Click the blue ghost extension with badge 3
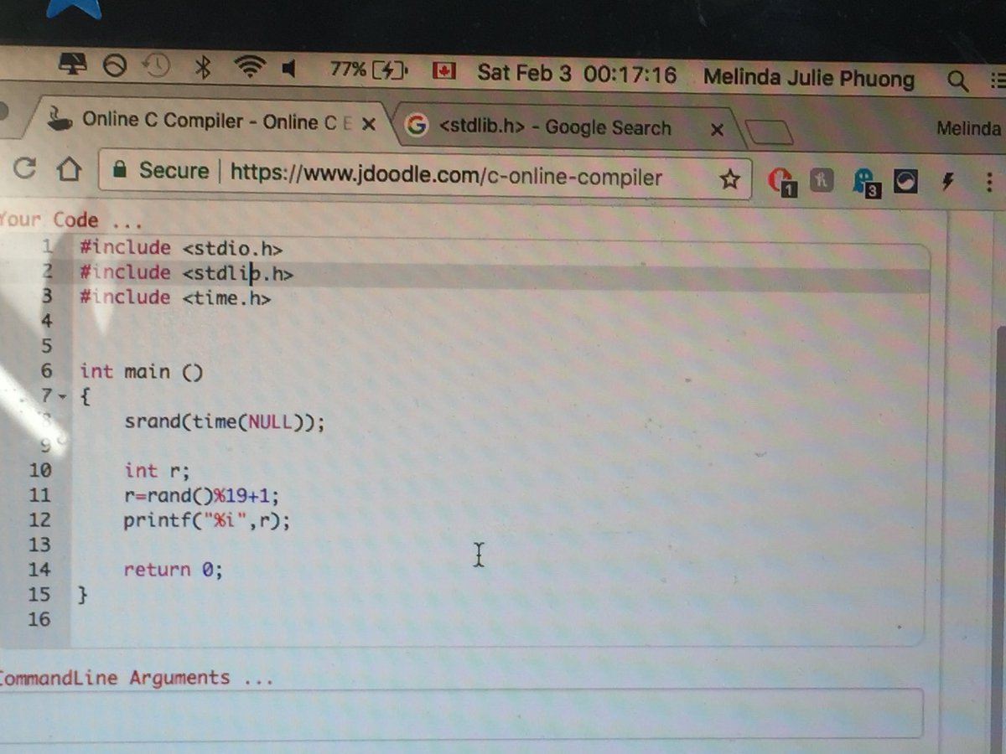Viewport: 1006px width, 754px height. [x=864, y=182]
